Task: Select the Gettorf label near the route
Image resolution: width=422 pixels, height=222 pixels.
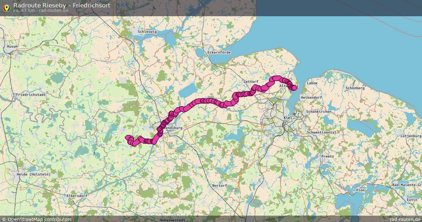Action: point(251,81)
